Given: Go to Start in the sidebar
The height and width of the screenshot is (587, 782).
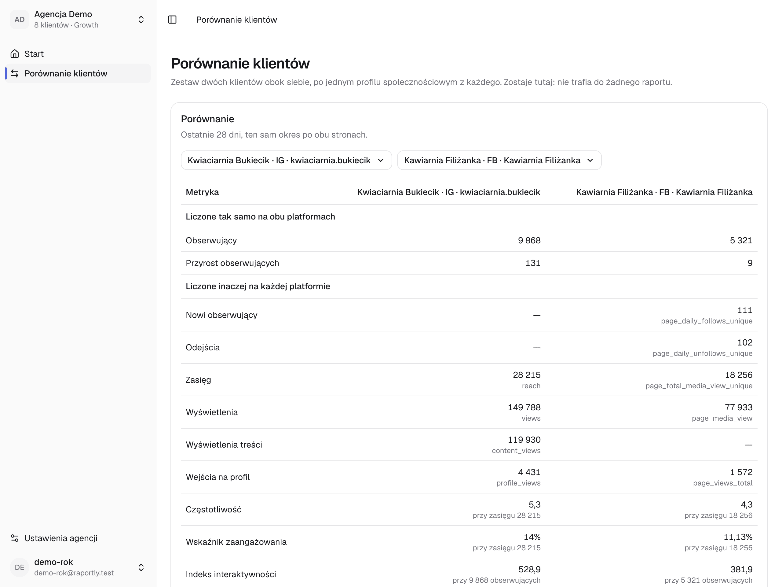Looking at the screenshot, I should 78,54.
